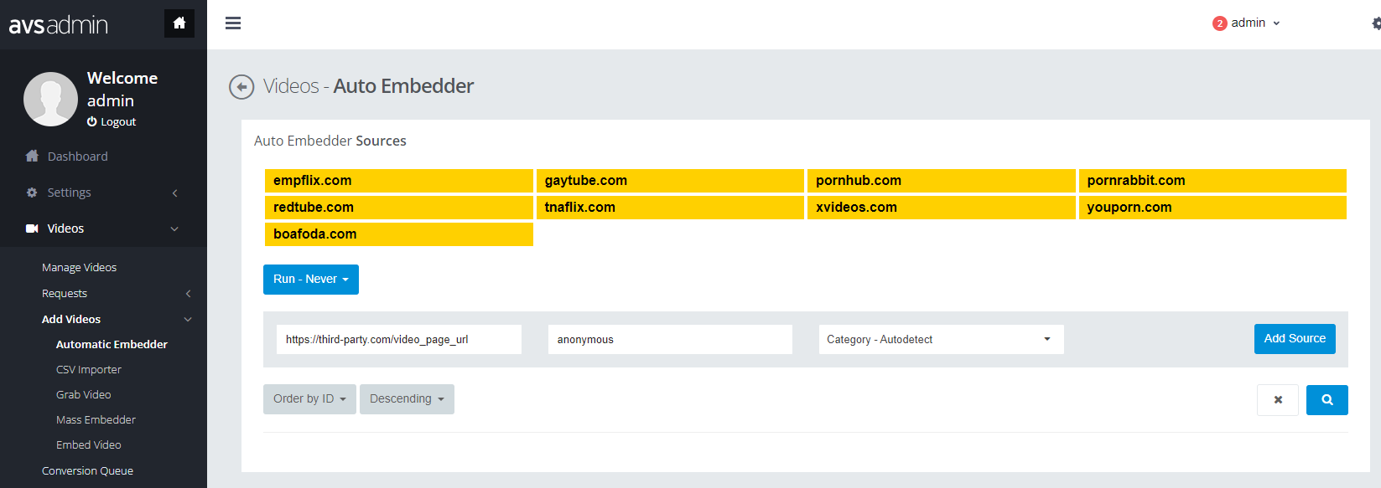Click the admin avatar picture

(x=50, y=99)
